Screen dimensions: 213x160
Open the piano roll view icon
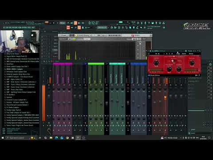[x=115, y=28]
